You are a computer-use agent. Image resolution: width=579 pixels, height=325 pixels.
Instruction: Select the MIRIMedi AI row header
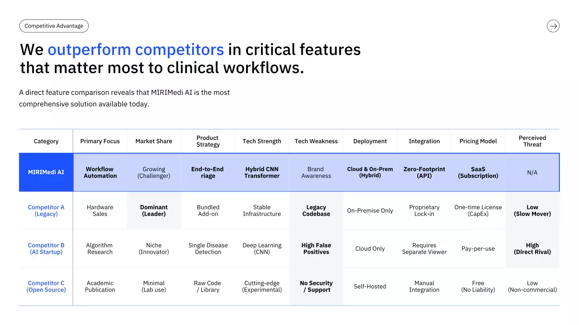pos(46,172)
